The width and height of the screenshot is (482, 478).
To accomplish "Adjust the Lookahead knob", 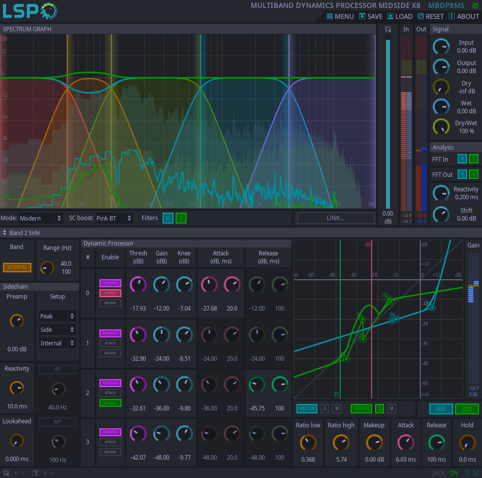I will point(17,441).
